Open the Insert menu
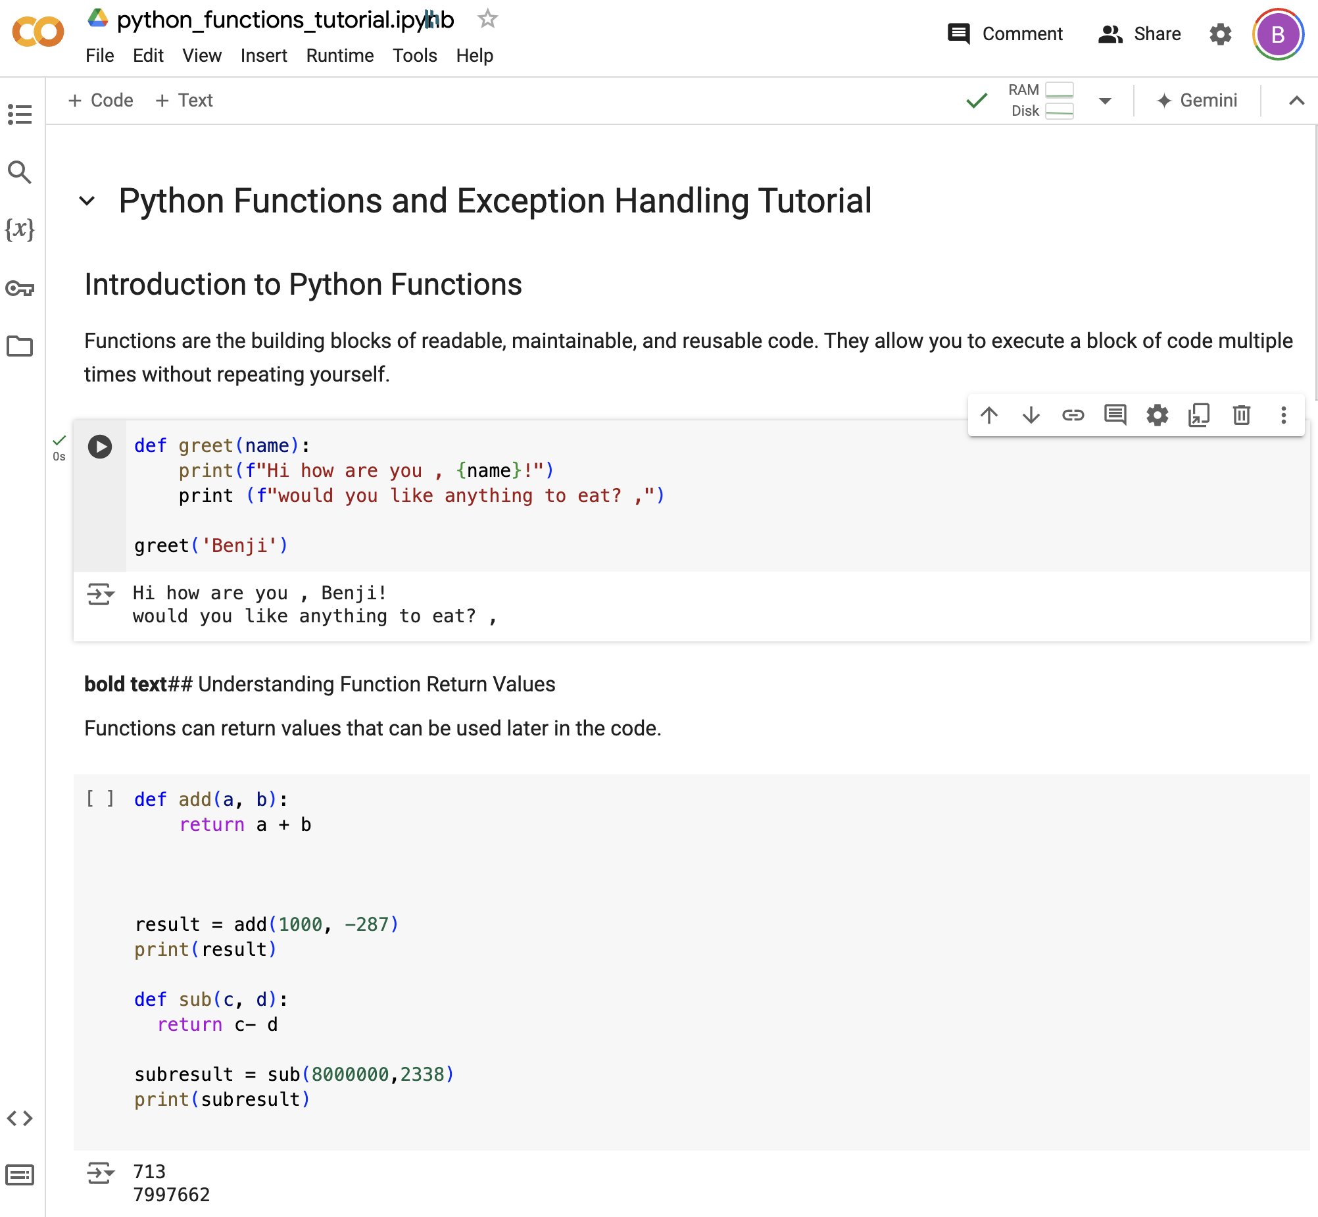 (x=263, y=55)
